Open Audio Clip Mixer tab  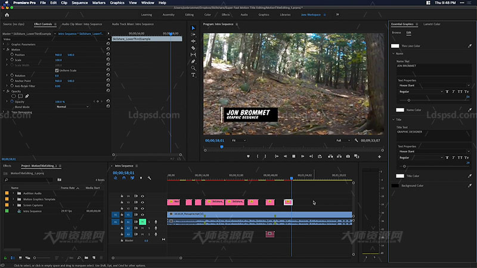(x=82, y=24)
